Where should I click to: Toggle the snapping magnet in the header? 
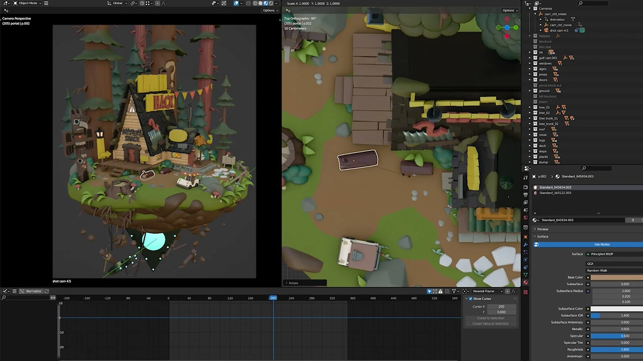tap(142, 3)
